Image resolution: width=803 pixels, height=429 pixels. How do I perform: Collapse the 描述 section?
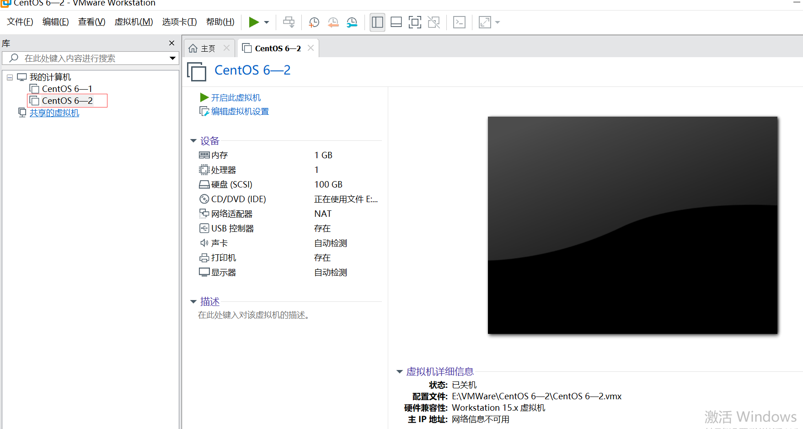[193, 302]
